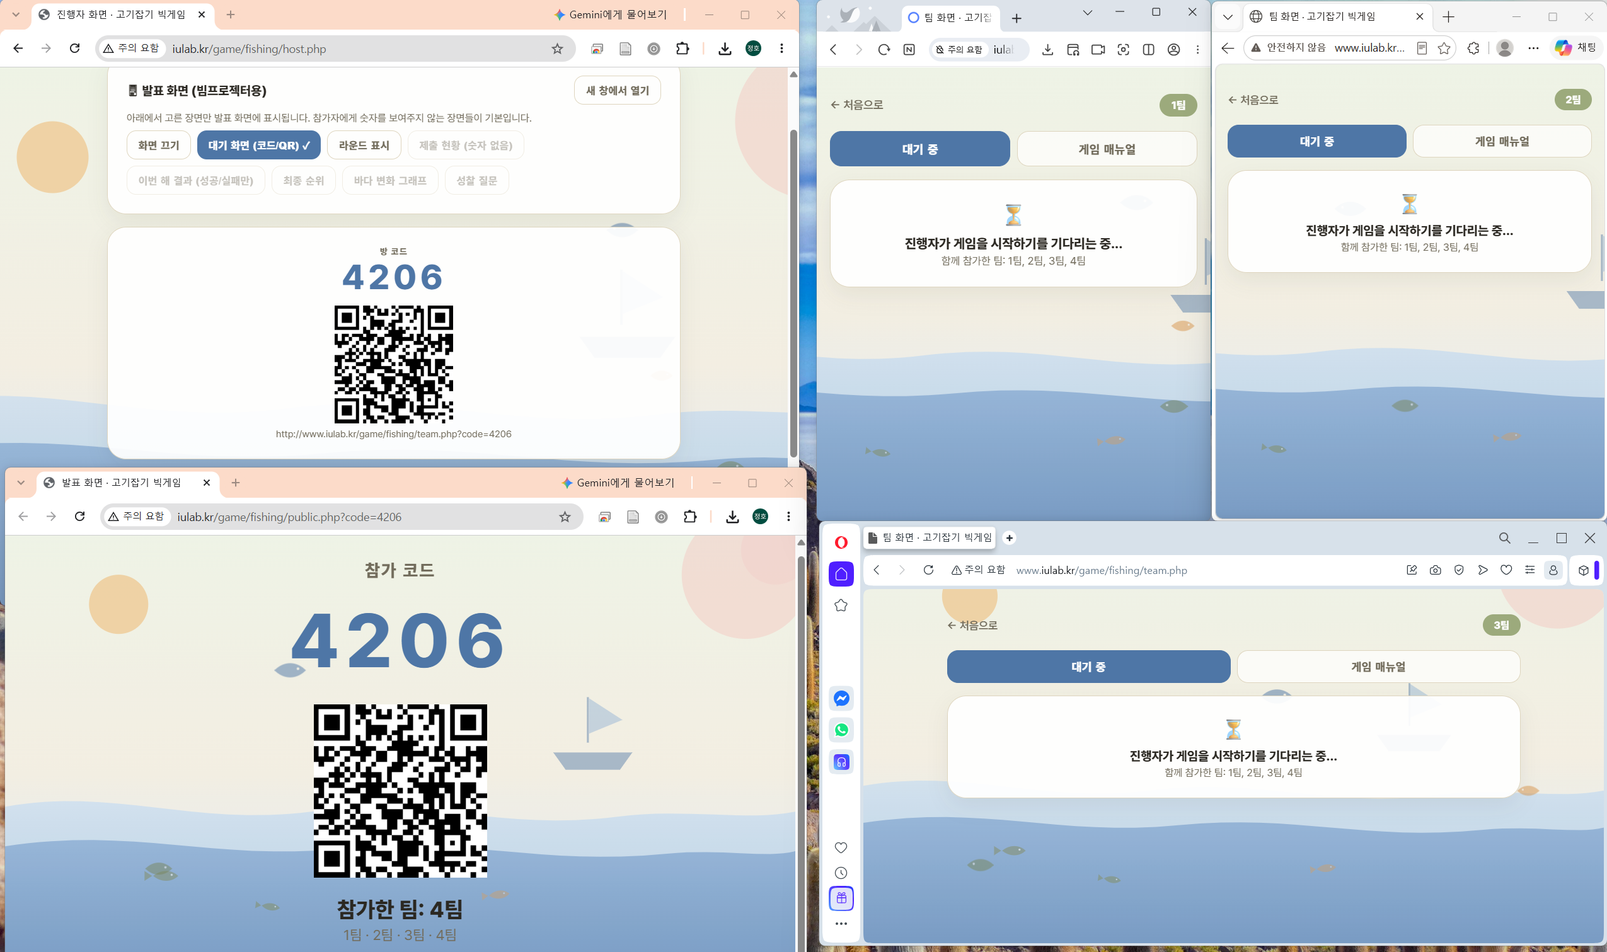Switch to 대기 중 tab in 3팀 window
Viewport: 1607px width, 952px height.
click(x=1088, y=667)
